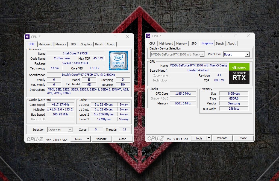The image size is (279, 181).
Task: Switch to the Bench tab in the graphics window
Action: [220, 43]
